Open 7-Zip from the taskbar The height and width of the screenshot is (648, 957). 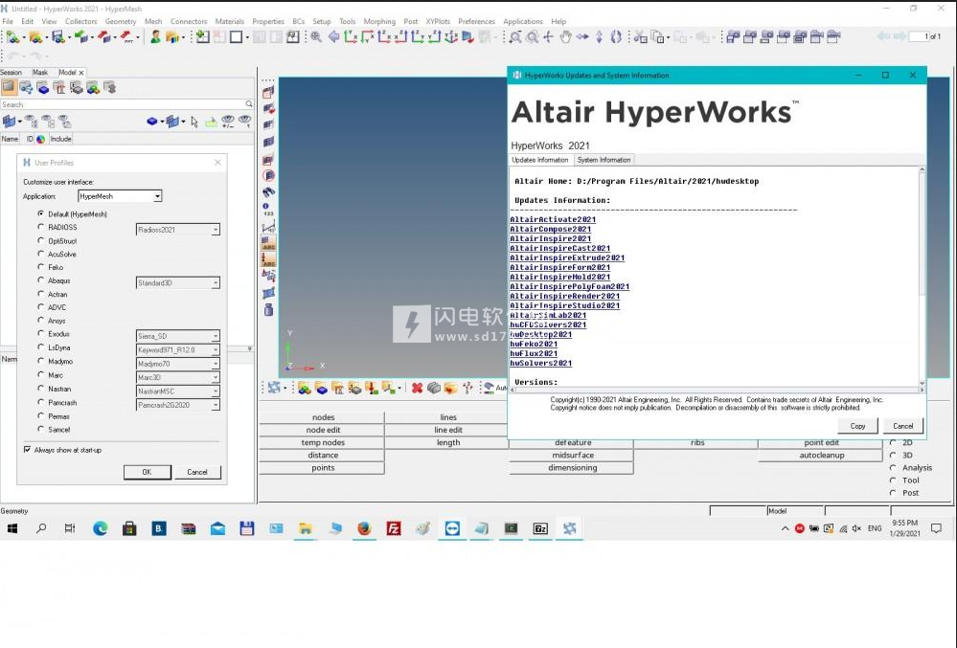[540, 528]
